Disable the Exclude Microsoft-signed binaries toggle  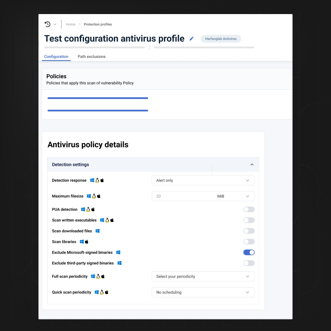tap(249, 252)
